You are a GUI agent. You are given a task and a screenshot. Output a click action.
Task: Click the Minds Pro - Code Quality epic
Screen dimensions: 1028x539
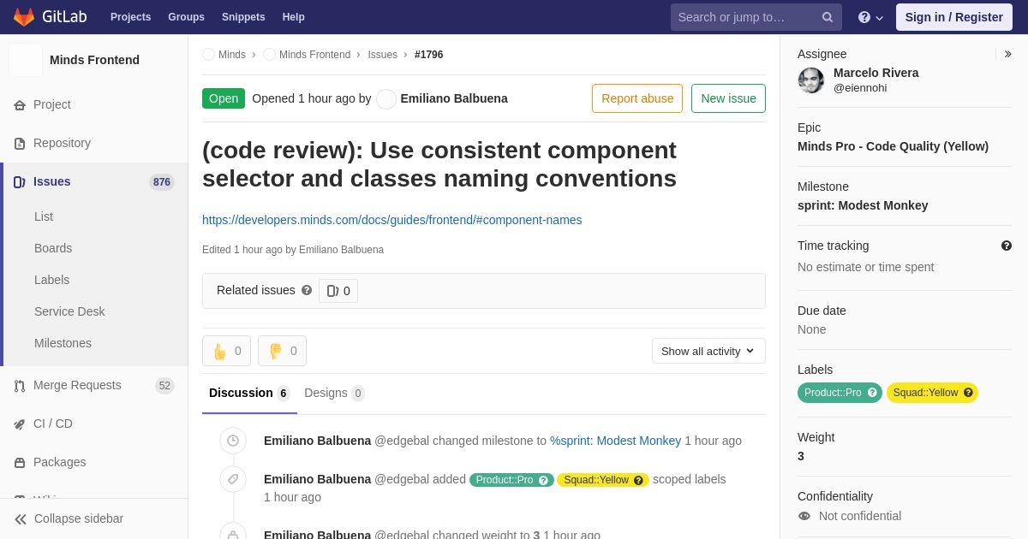tap(893, 146)
